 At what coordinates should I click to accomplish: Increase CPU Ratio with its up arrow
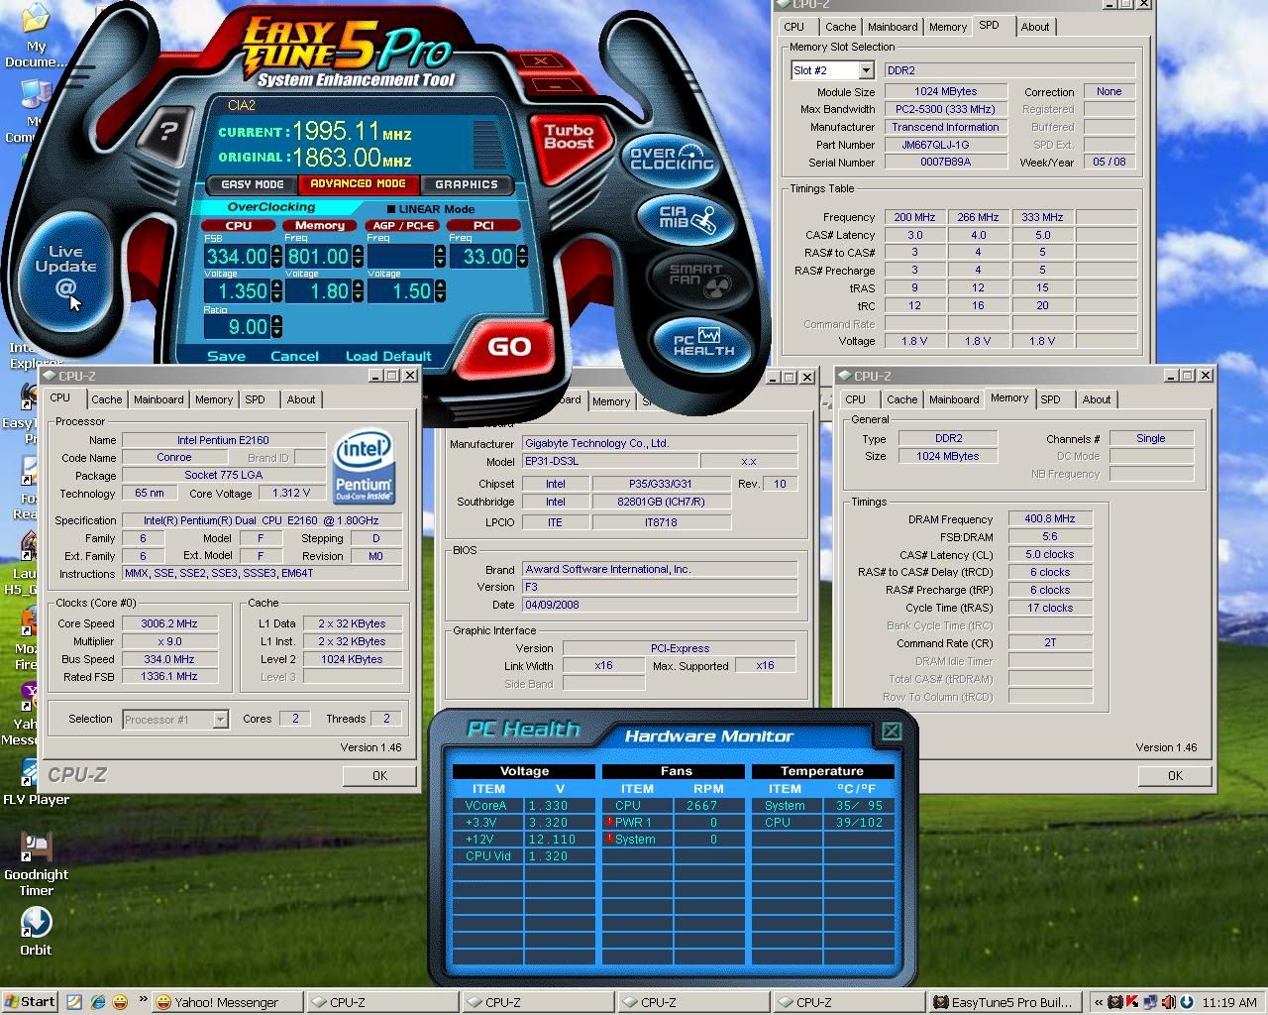[x=276, y=321]
